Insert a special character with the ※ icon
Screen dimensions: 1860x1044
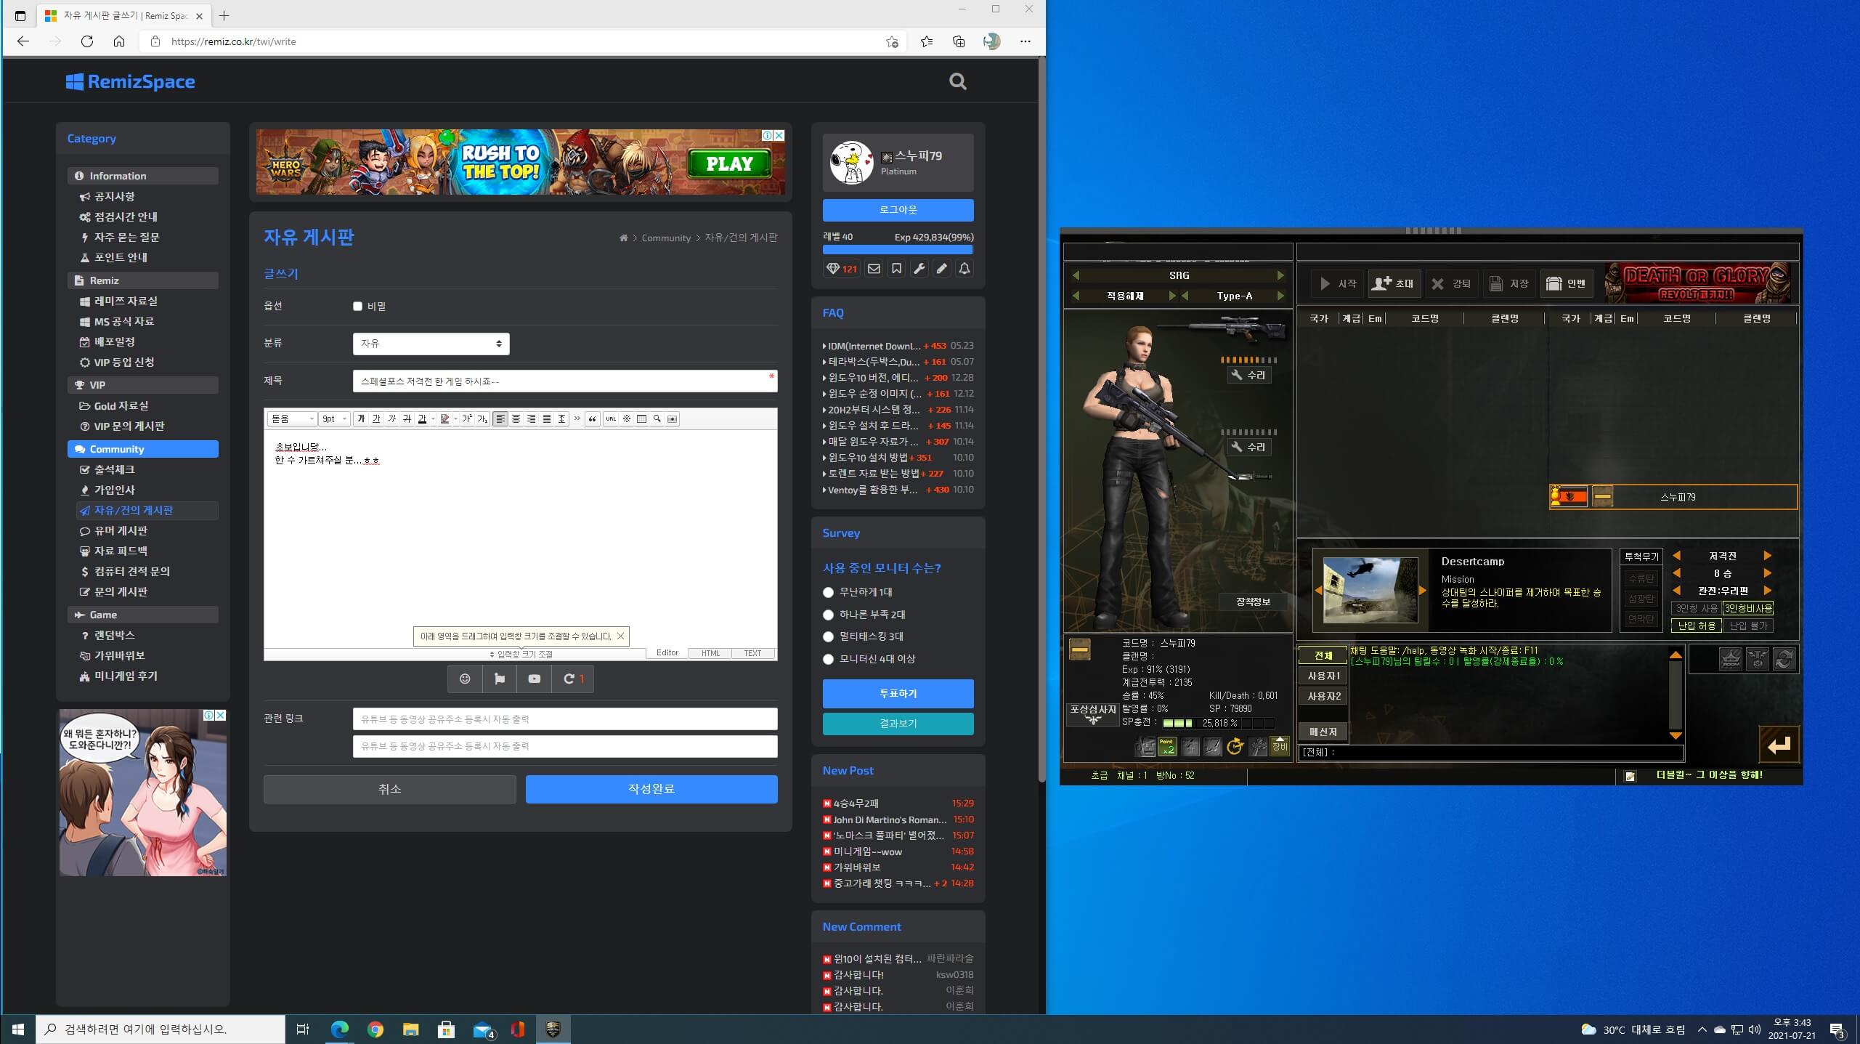click(x=626, y=418)
